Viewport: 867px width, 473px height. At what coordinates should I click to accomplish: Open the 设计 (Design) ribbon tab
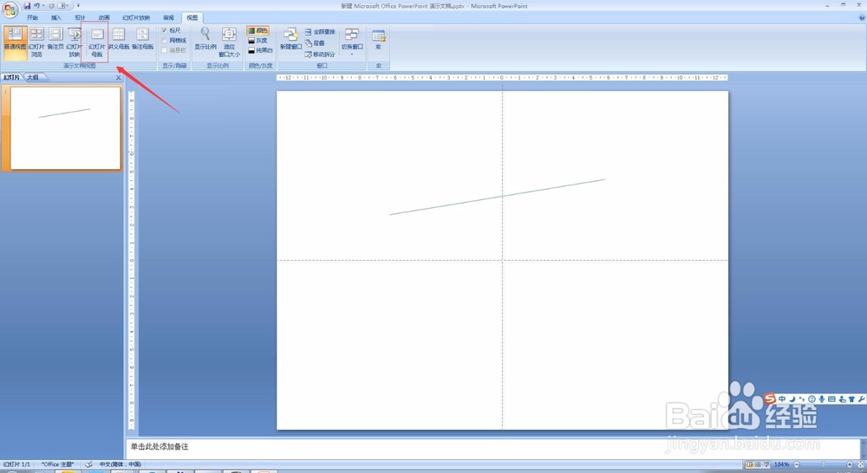(x=80, y=17)
